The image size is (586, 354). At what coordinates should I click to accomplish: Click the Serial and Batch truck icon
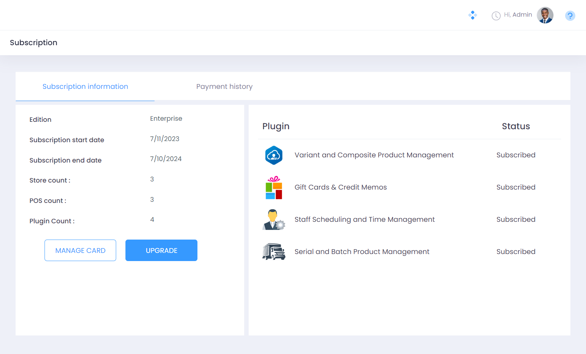click(274, 252)
